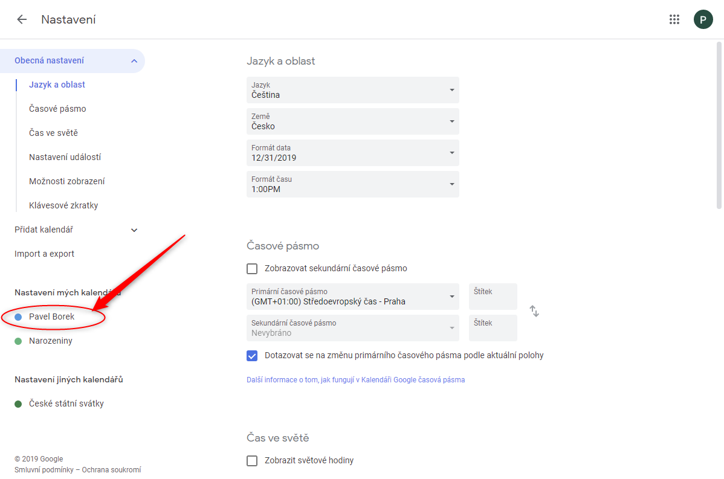The height and width of the screenshot is (479, 724).
Task: Click the secondary time zone Štítek field
Action: tap(493, 327)
